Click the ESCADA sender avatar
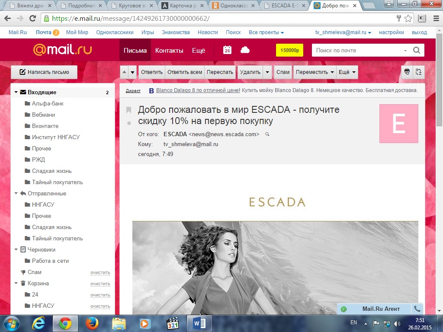The image size is (443, 332). (x=398, y=123)
